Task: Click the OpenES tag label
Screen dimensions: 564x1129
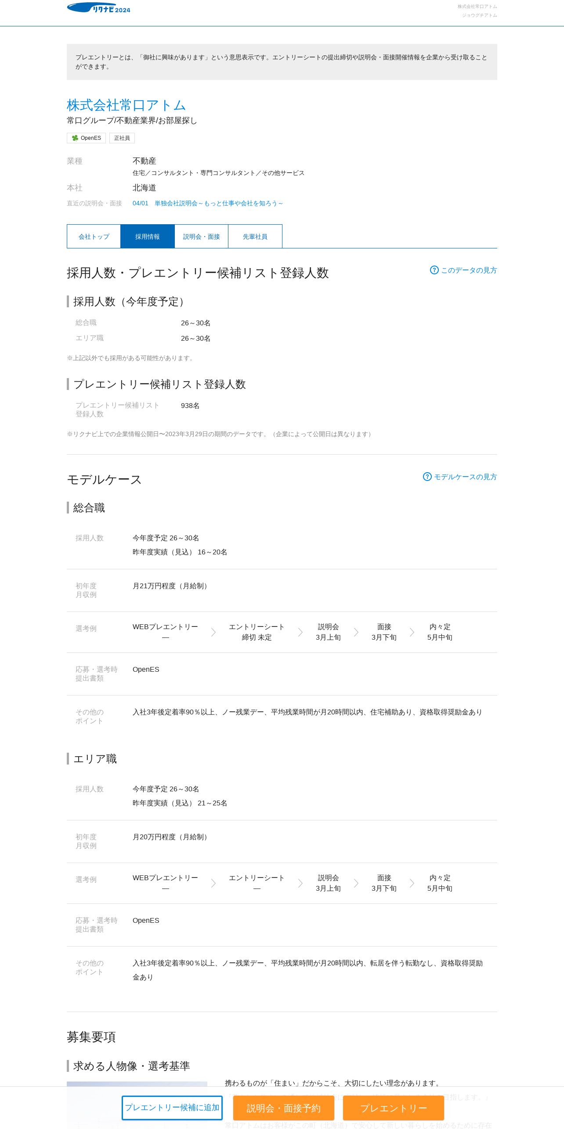Action: pos(91,138)
